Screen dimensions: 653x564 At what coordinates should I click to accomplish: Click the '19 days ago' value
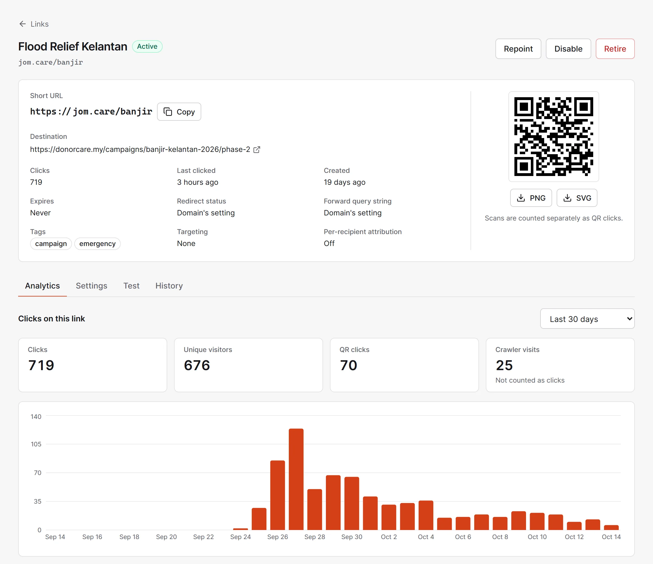pyautogui.click(x=344, y=183)
